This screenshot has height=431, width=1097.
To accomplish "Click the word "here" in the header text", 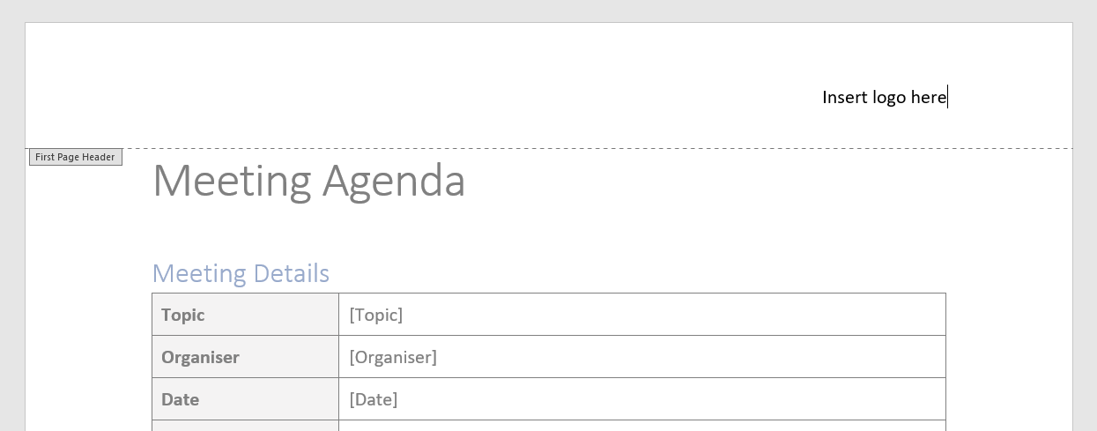I will tap(929, 97).
